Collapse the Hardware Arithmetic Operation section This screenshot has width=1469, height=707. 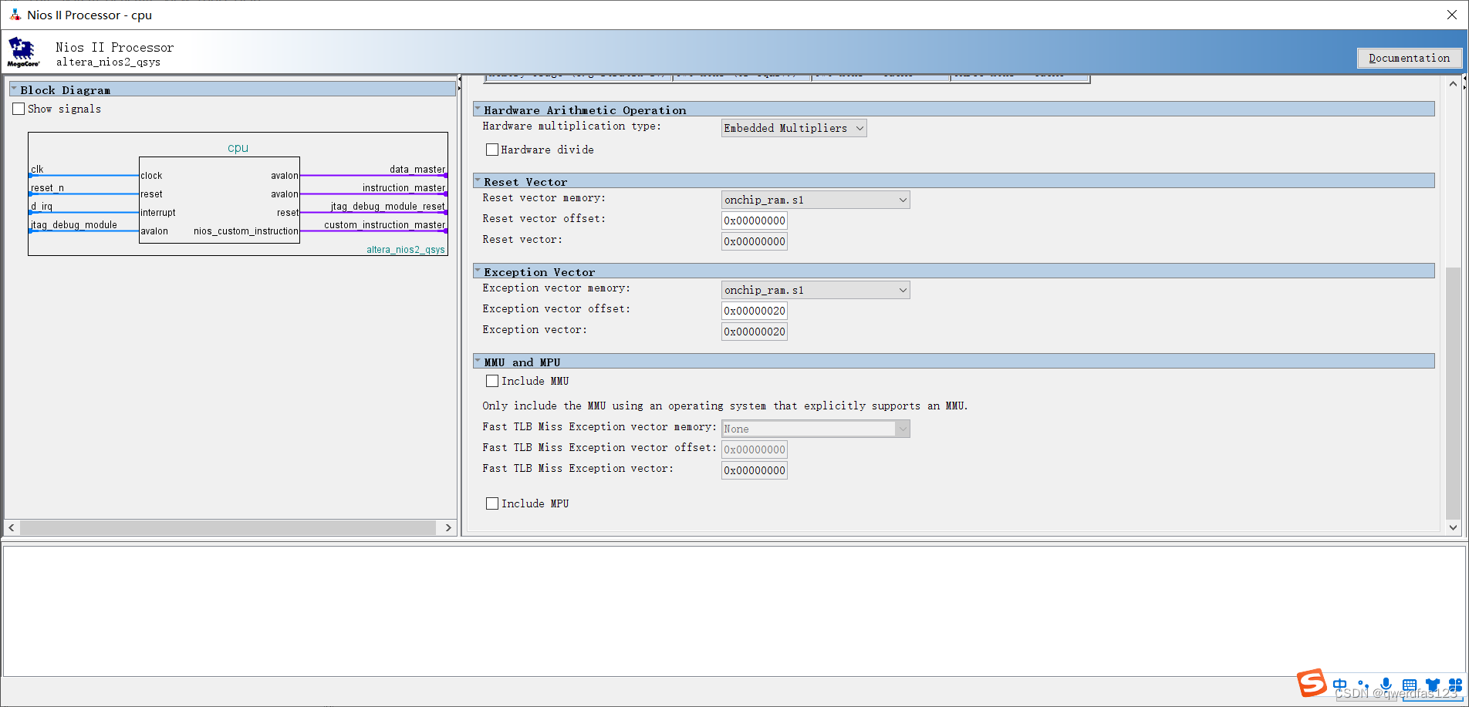click(x=478, y=109)
